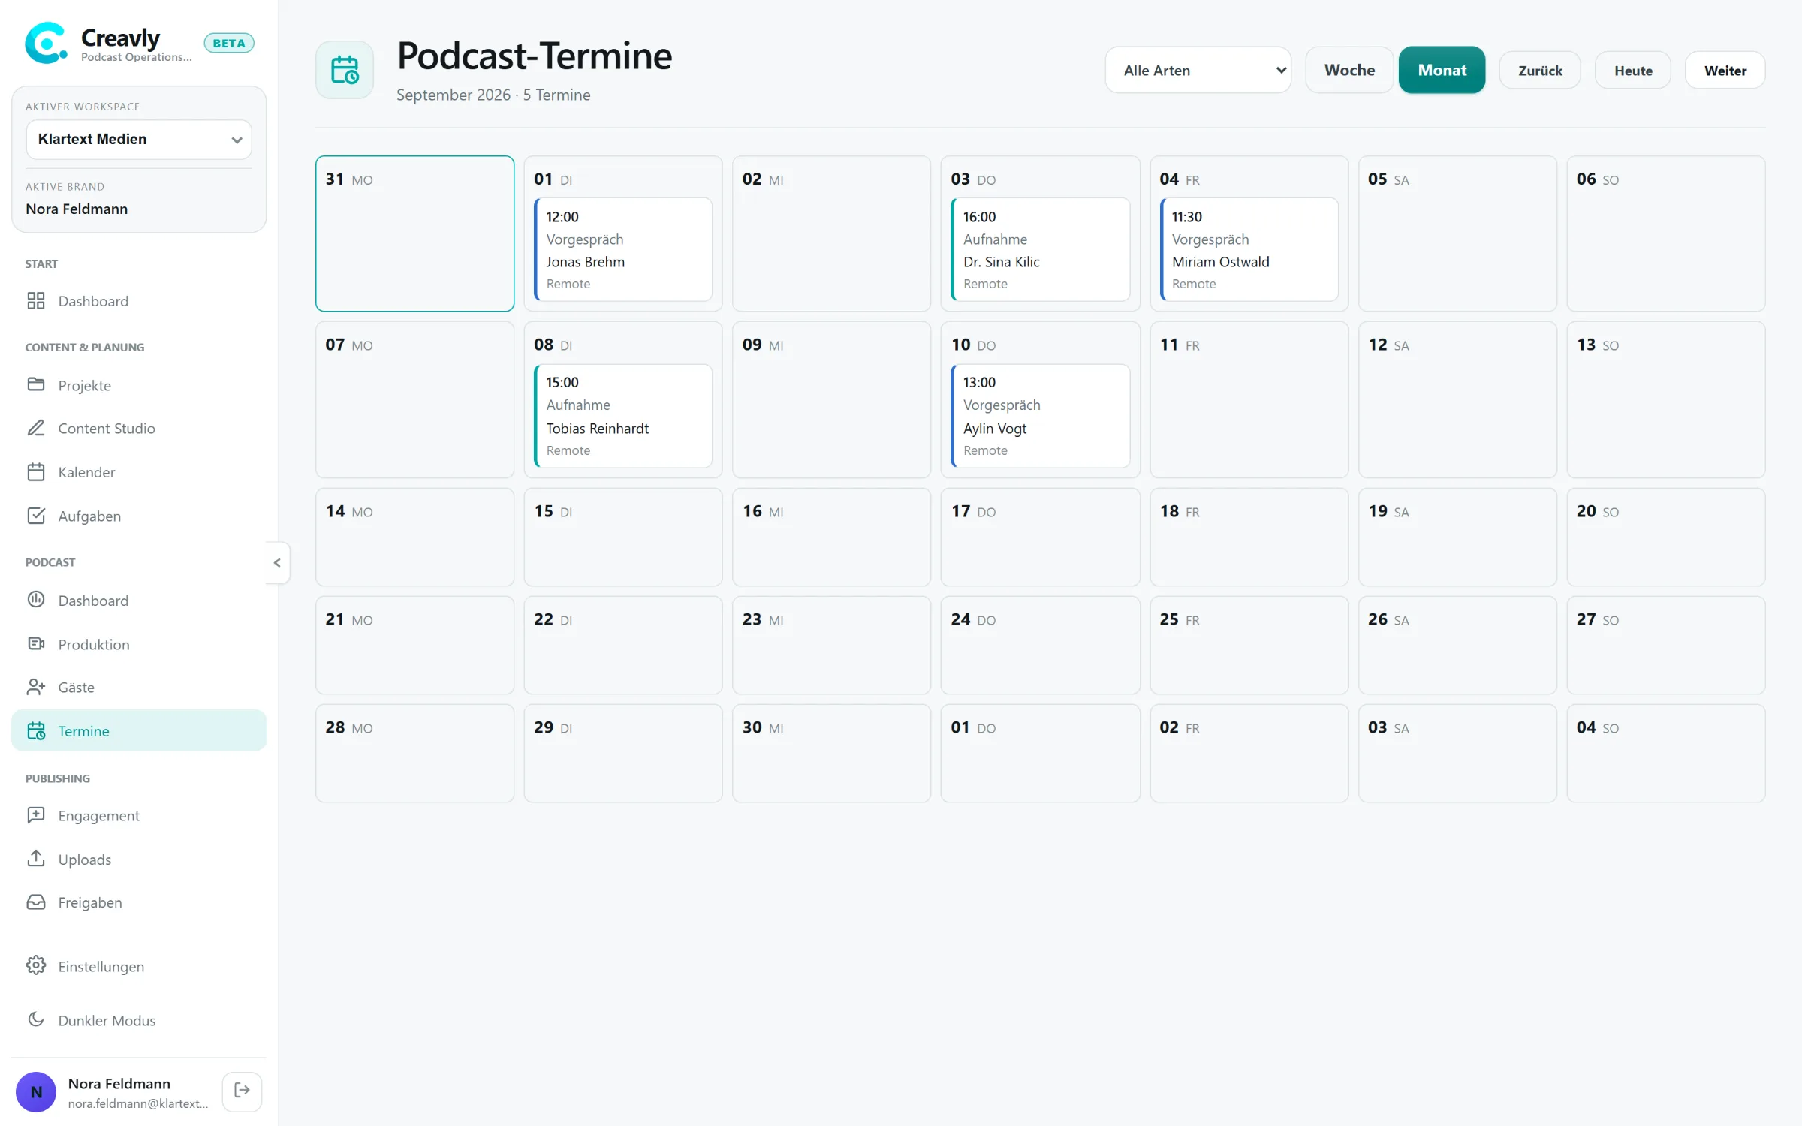The height and width of the screenshot is (1126, 1802).
Task: Click the Podcast-Termine header calendar icon
Action: [345, 70]
